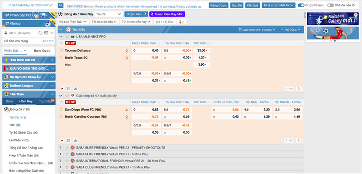Open the Hai Dòng layout dropdown

pyautogui.click(x=291, y=29)
